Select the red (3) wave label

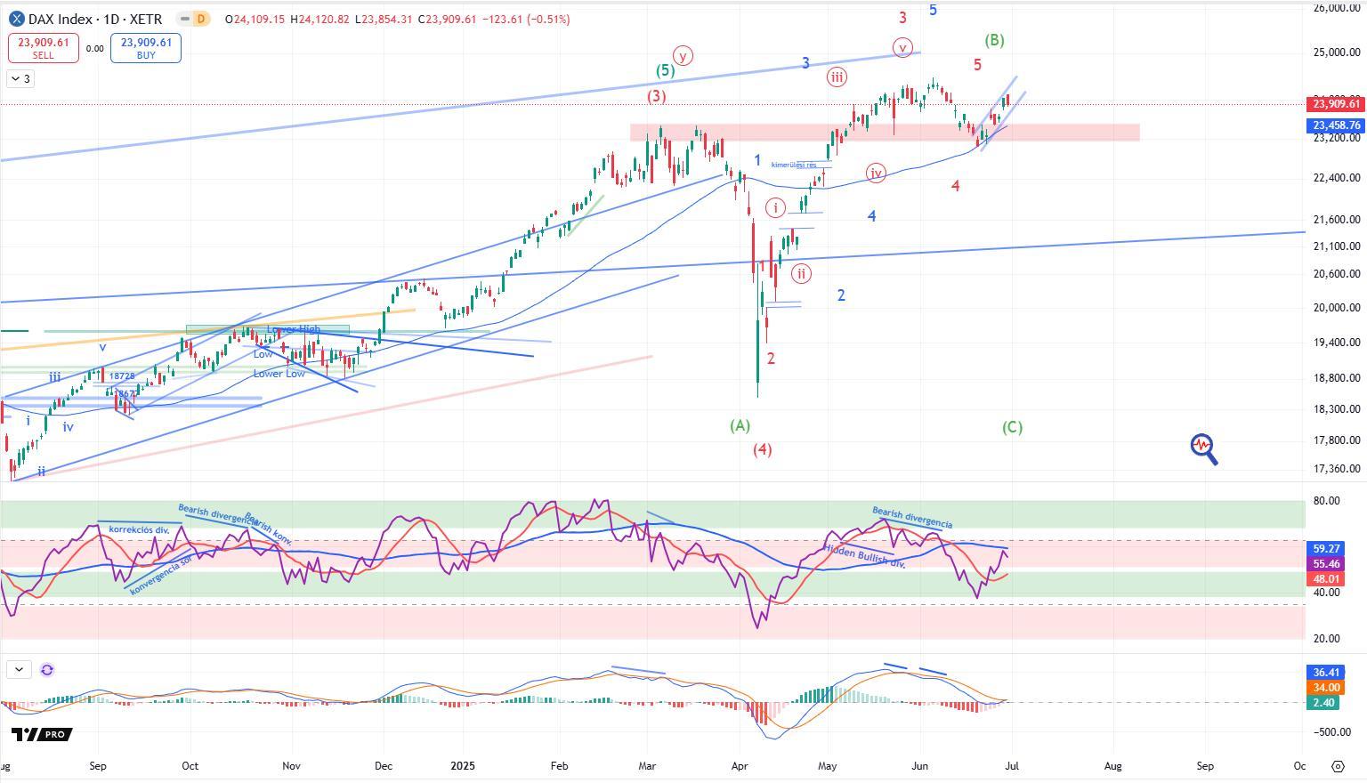[x=657, y=96]
